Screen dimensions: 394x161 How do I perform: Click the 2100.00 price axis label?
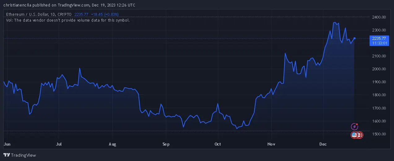pos(379,56)
